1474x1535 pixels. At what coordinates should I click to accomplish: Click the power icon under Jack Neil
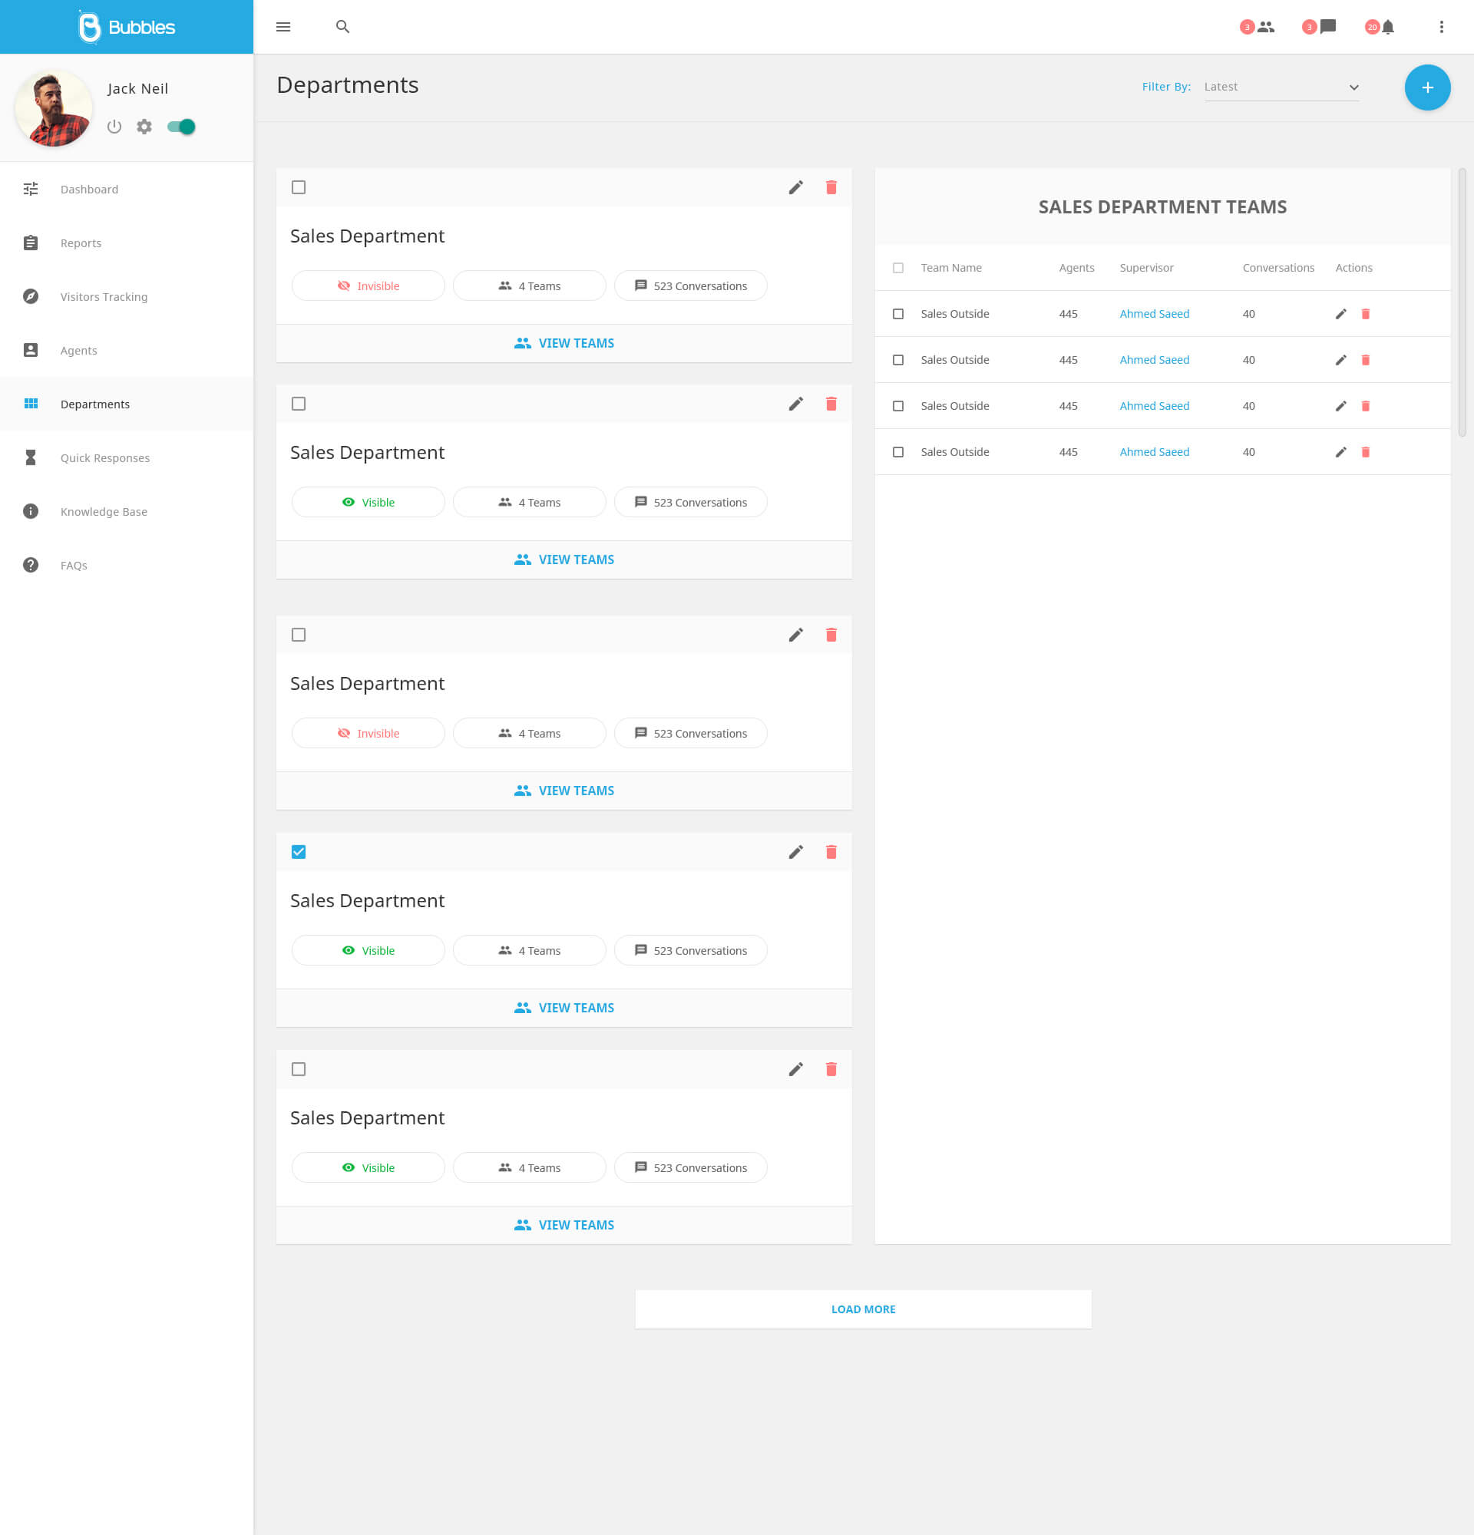pyautogui.click(x=114, y=126)
